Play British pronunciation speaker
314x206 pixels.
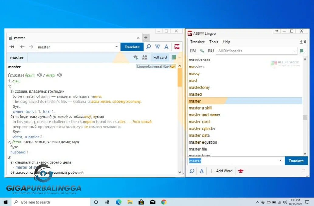click(40, 75)
